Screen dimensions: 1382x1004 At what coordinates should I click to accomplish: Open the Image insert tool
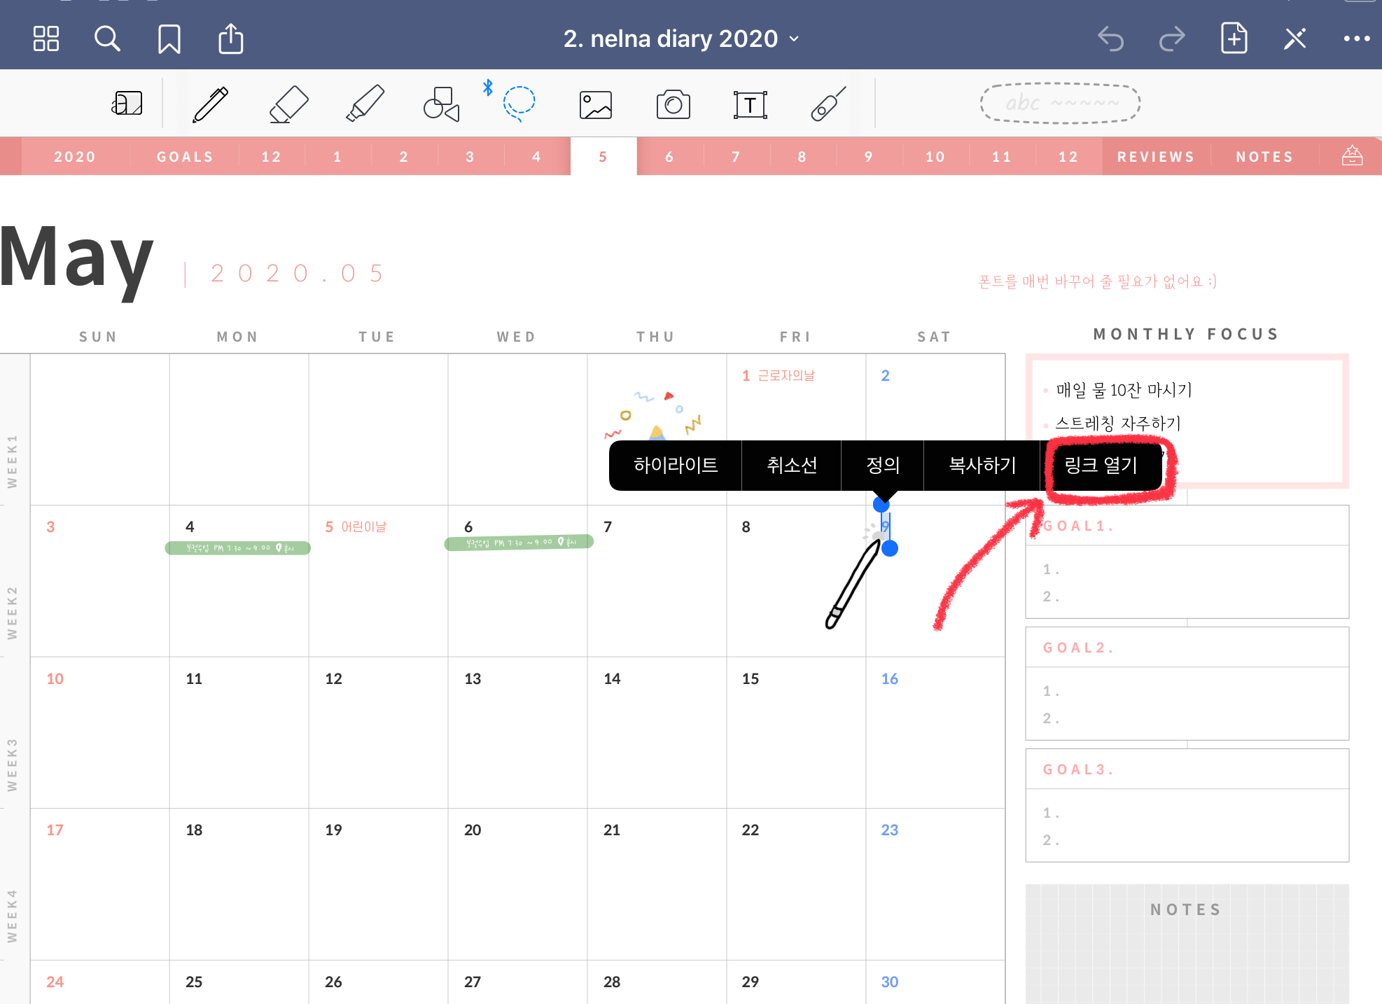(596, 105)
